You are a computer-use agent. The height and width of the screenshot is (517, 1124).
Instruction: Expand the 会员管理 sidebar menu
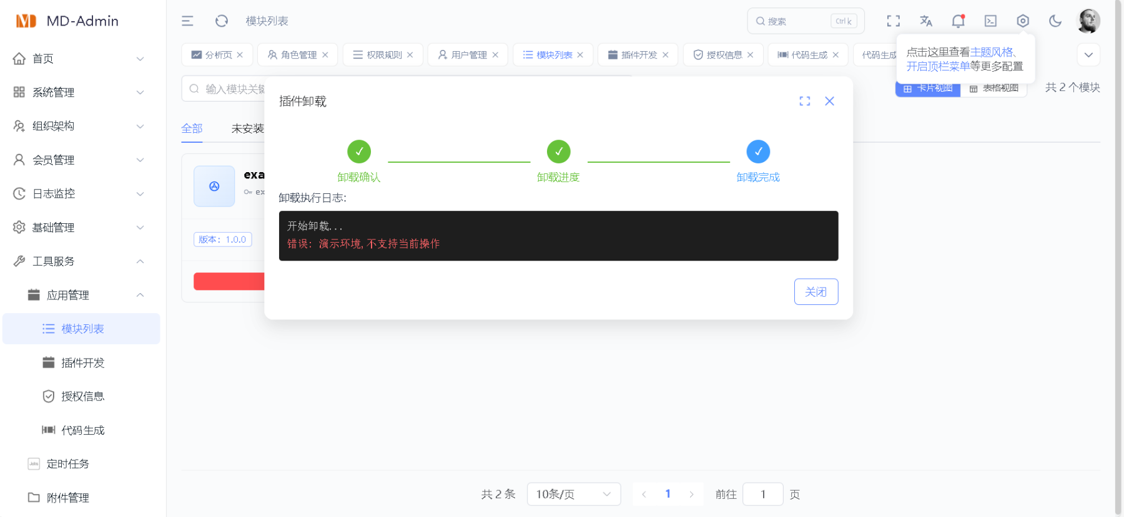[80, 160]
